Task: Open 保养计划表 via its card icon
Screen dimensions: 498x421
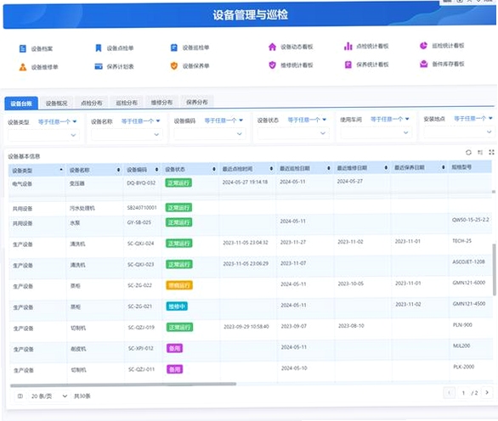Action: click(x=99, y=66)
